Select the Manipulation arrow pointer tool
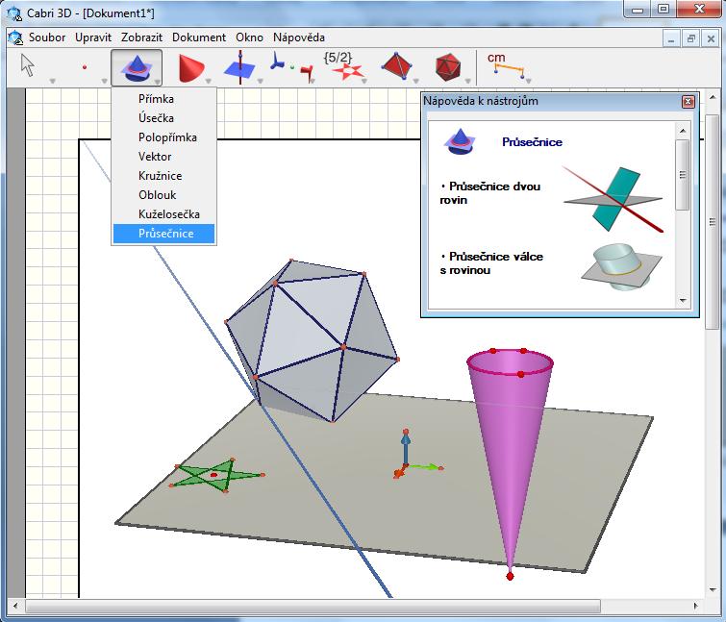 [x=28, y=65]
